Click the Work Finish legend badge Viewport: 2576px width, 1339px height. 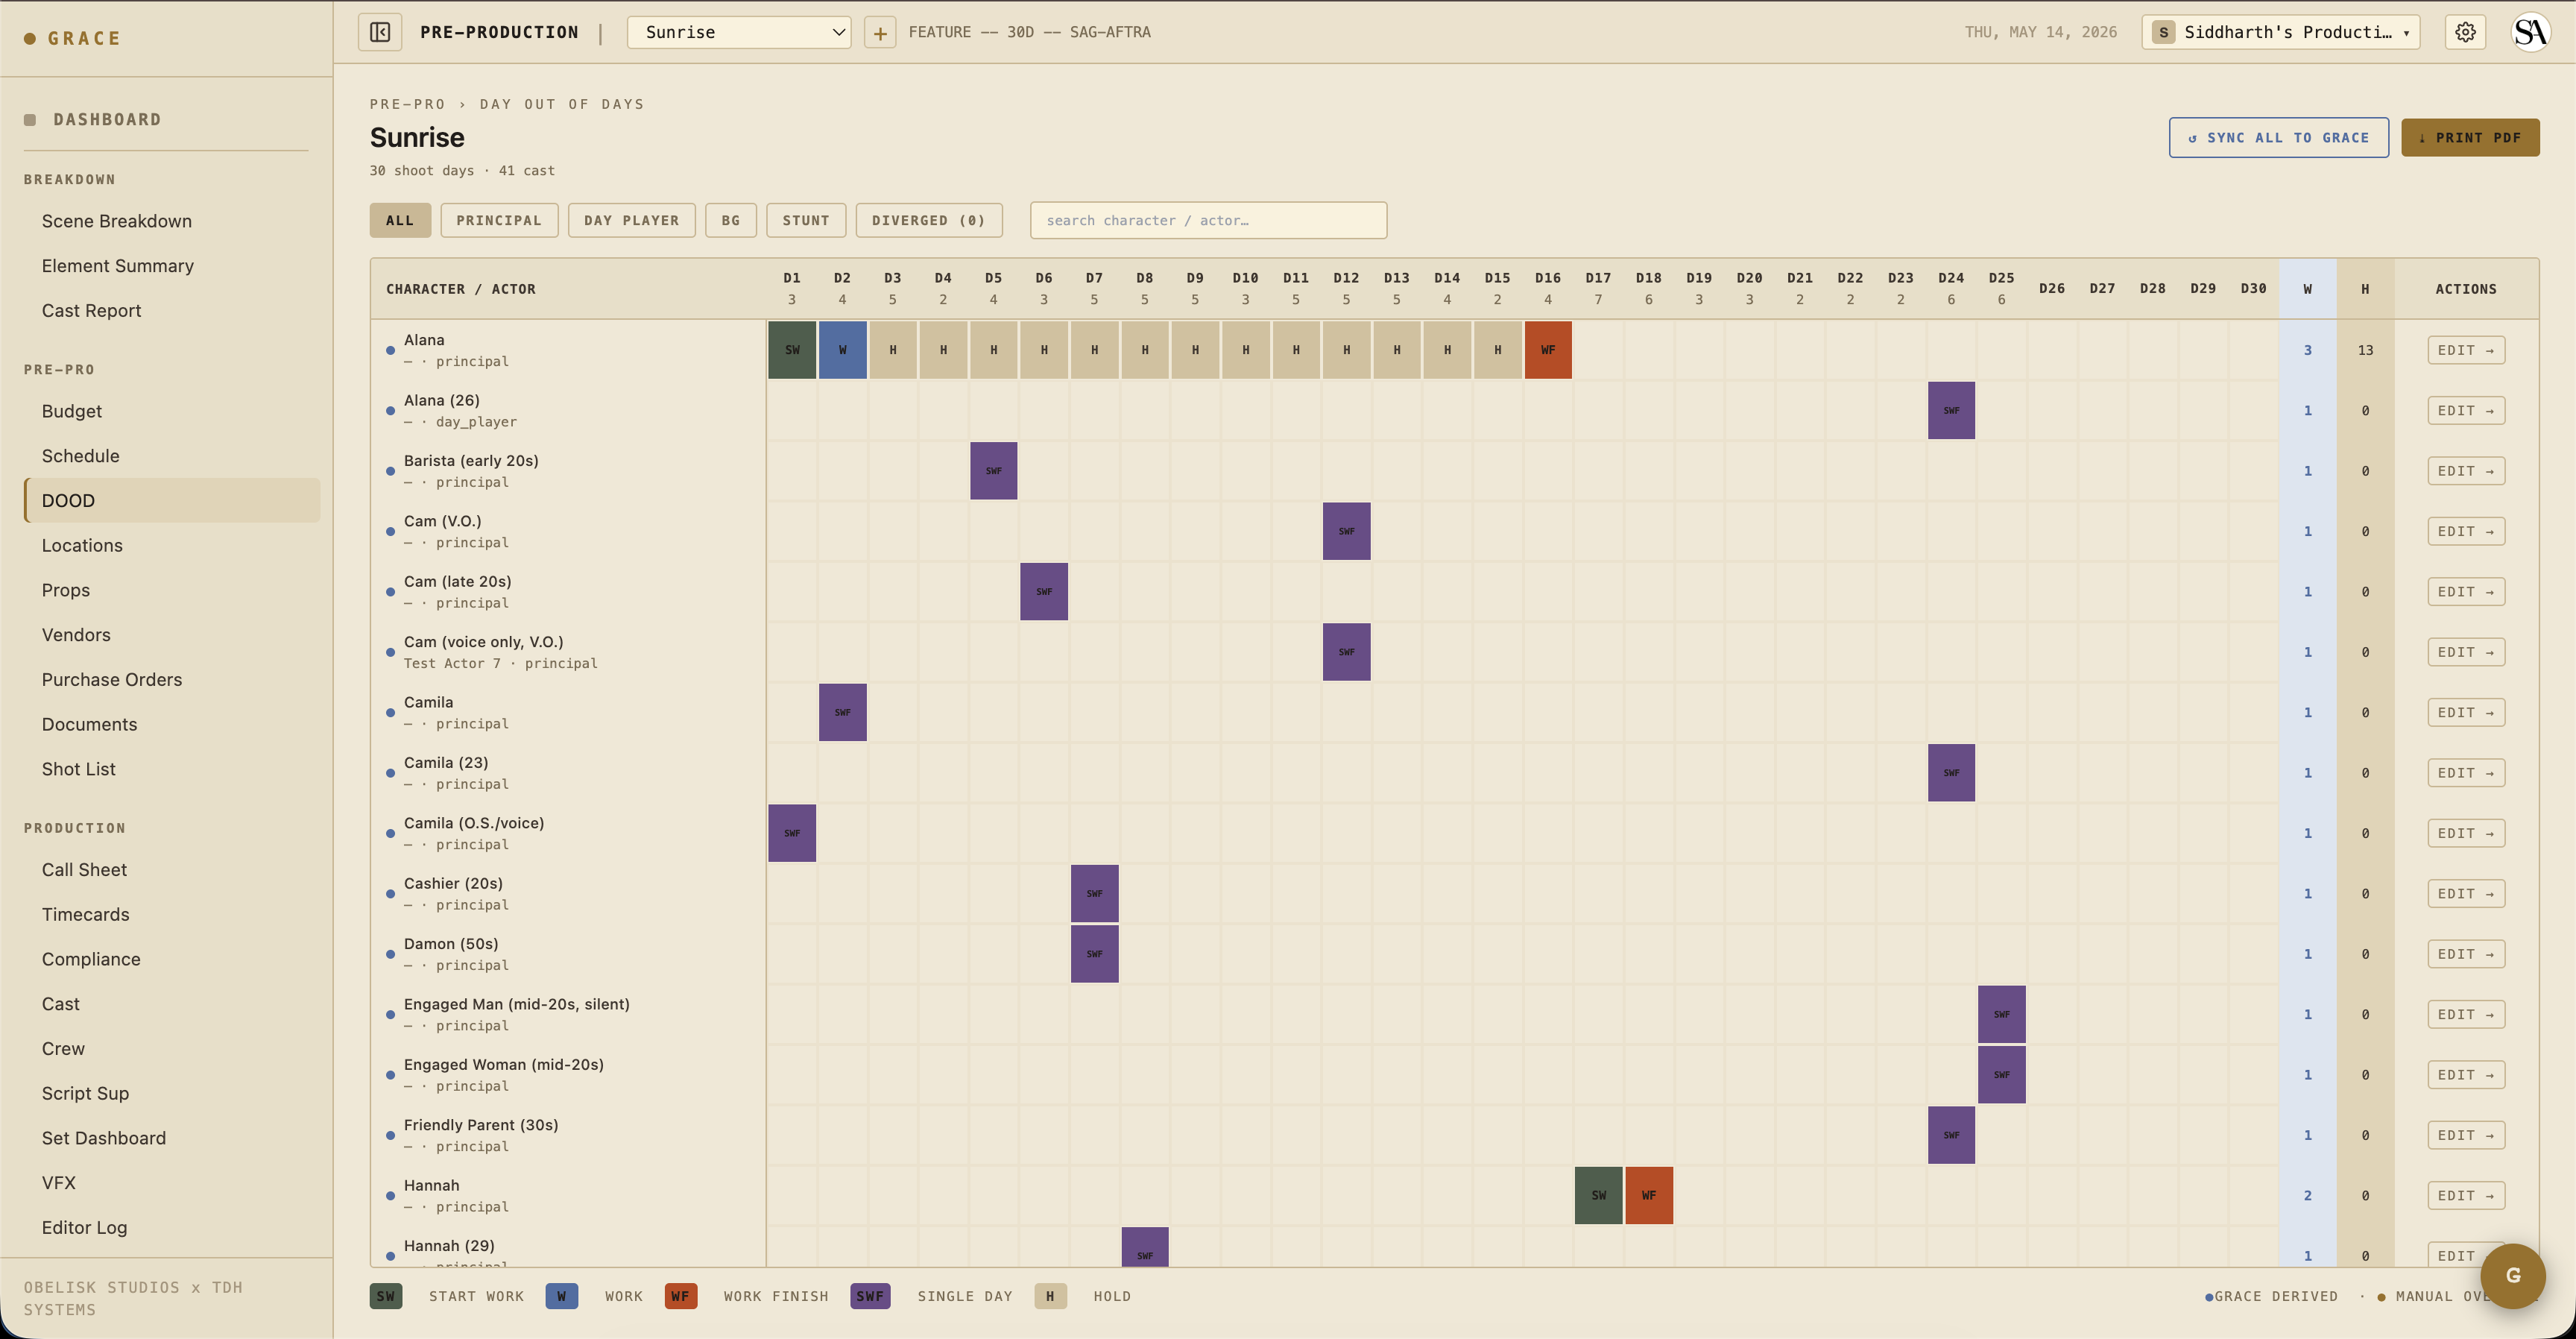(x=681, y=1296)
